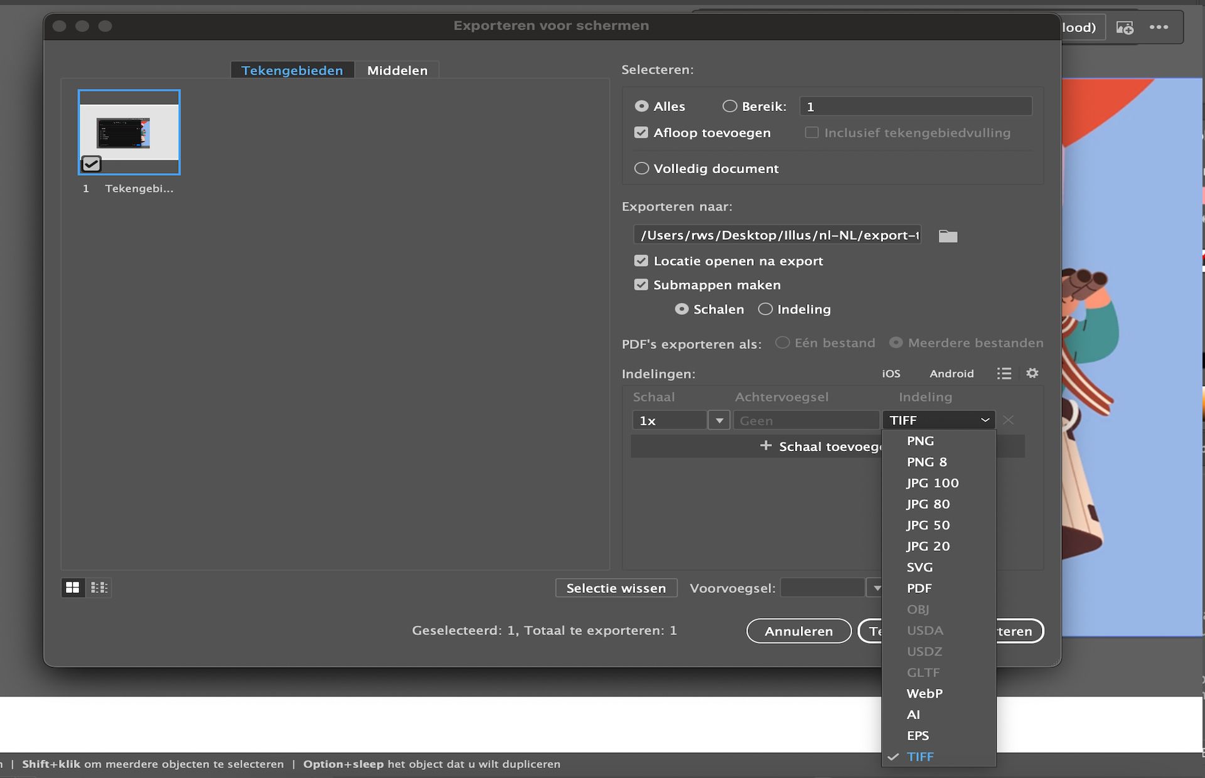Select the Tekengebied 1 thumbnail
This screenshot has height=778, width=1205.
129,132
